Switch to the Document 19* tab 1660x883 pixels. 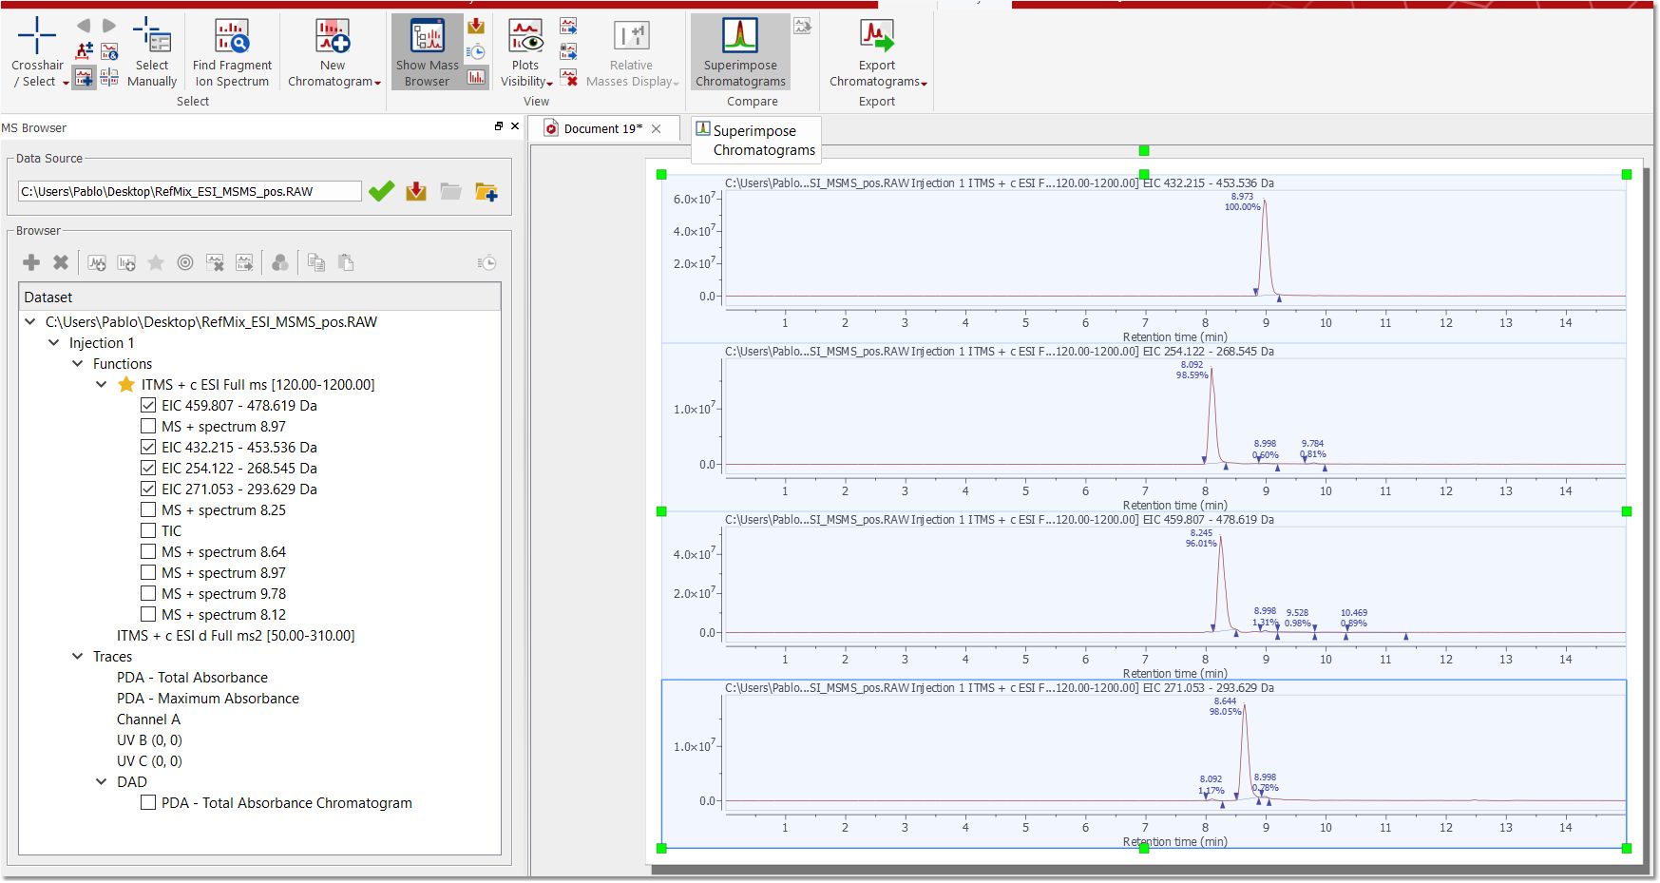602,128
